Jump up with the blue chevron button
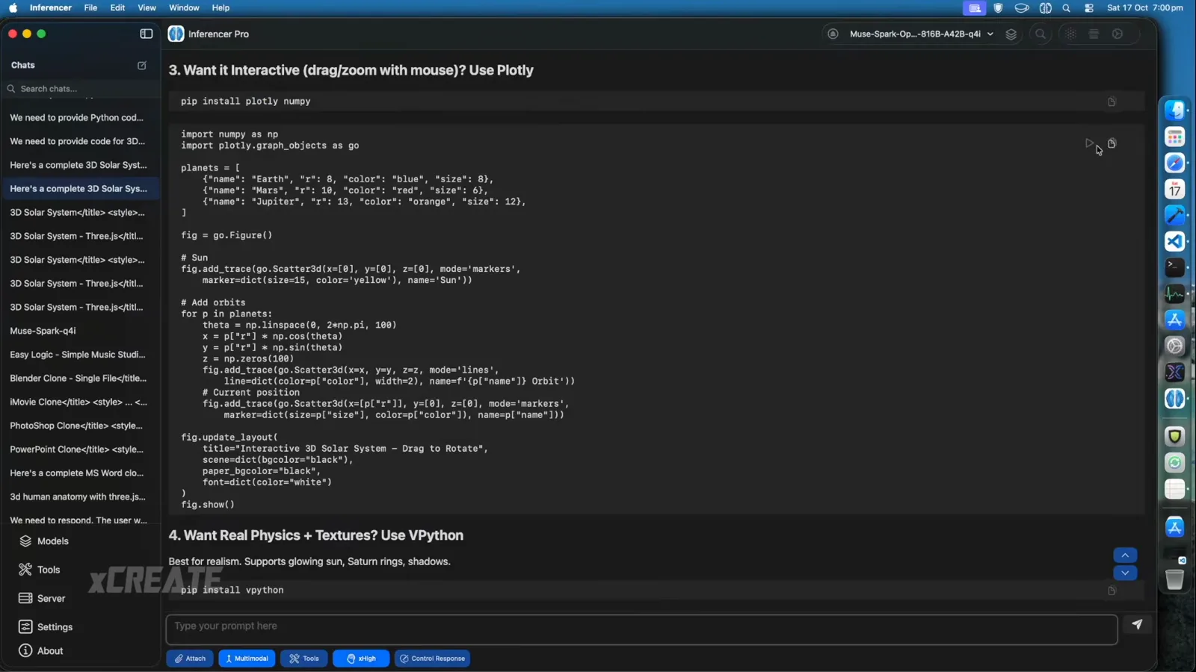Image resolution: width=1196 pixels, height=672 pixels. [x=1125, y=556]
